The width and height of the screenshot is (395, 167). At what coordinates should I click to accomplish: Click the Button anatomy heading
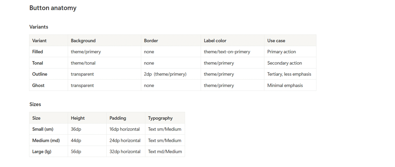pos(53,8)
